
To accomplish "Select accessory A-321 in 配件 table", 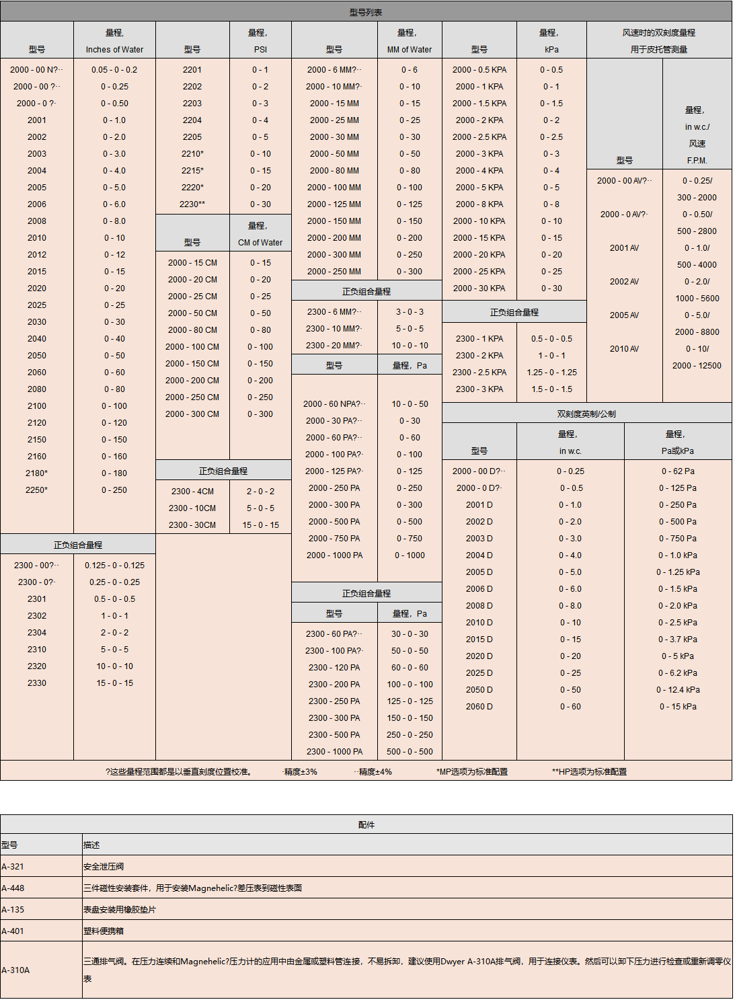I will pos(13,867).
